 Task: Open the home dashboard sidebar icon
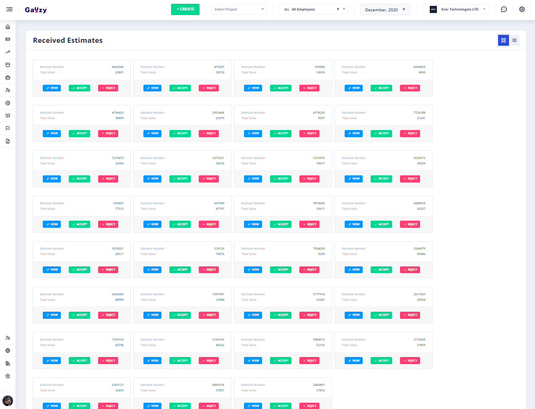pos(8,27)
